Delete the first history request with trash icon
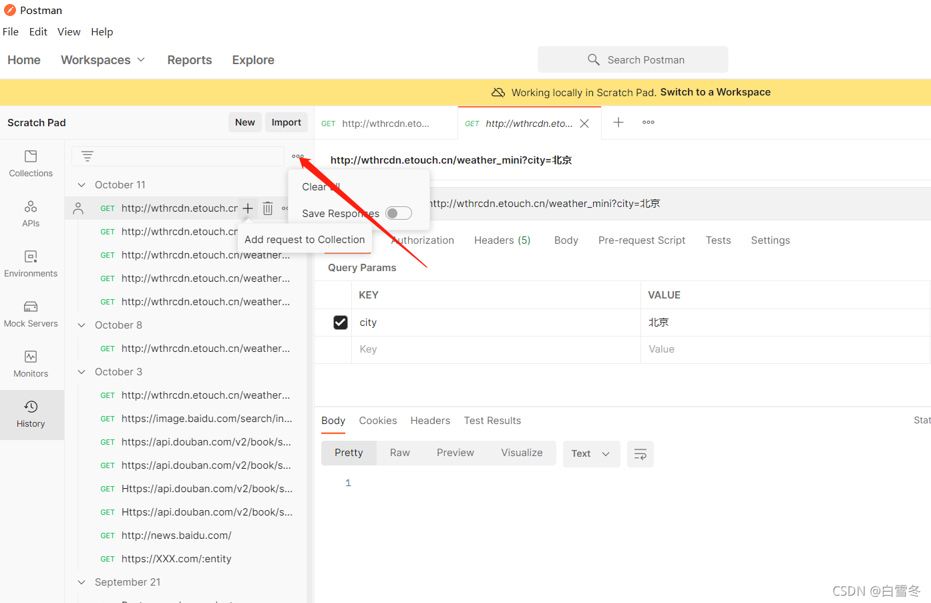The image size is (931, 603). tap(268, 208)
